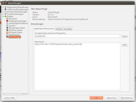The height and width of the screenshot is (102, 136).
Task: Click the EPGfree-Daten icon
Action: tap(7, 30)
